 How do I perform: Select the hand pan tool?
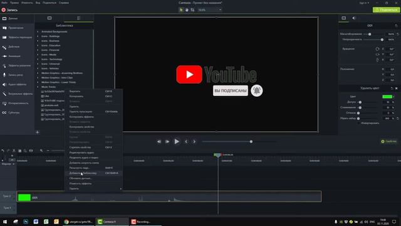pos(187,10)
